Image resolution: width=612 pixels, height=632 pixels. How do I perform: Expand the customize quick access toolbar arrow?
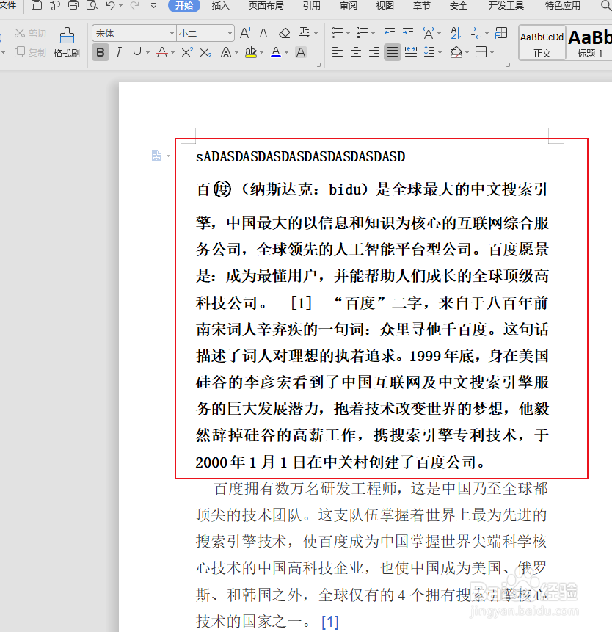pyautogui.click(x=153, y=6)
